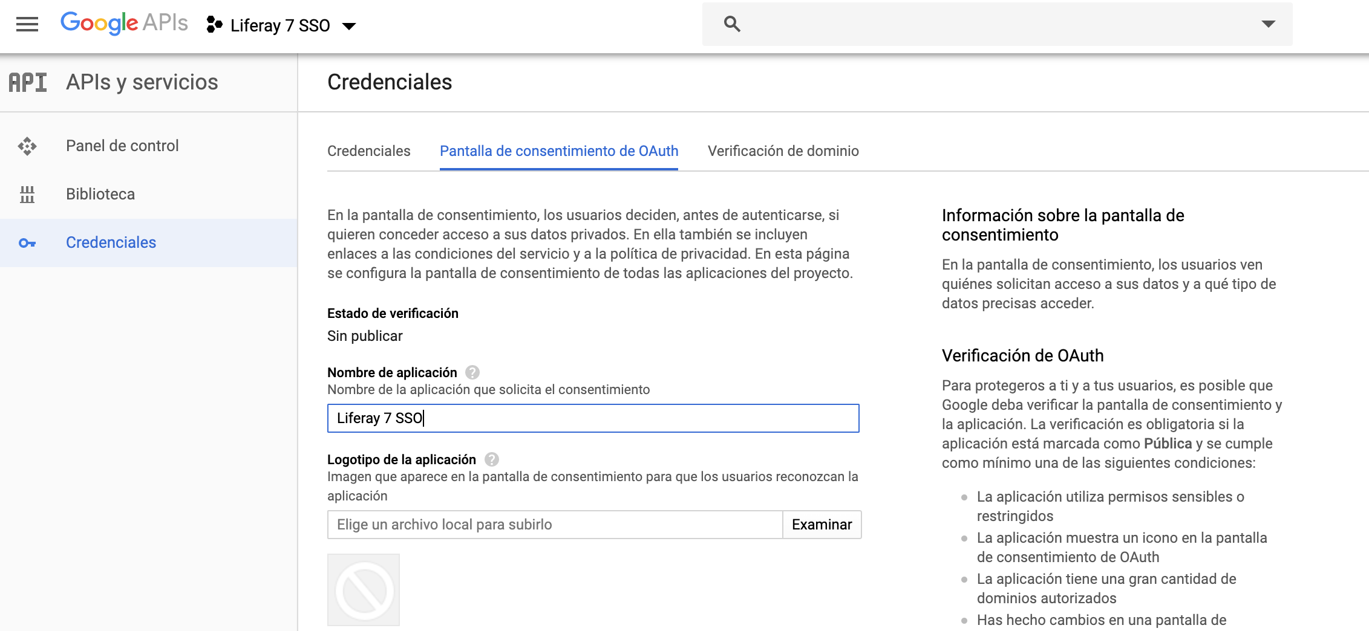Focus the top search bar
This screenshot has width=1369, height=631.
[x=997, y=24]
